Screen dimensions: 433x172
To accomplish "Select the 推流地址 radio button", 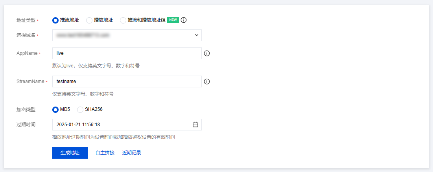I will (x=55, y=20).
